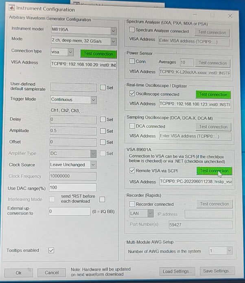Check the Power Sensor Conn. checkbox
245x283 pixels.
tap(132, 61)
